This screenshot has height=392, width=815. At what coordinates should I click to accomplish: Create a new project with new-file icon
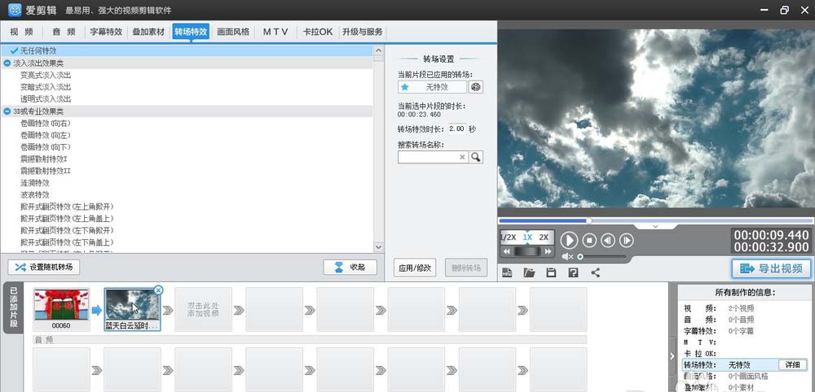tap(507, 272)
